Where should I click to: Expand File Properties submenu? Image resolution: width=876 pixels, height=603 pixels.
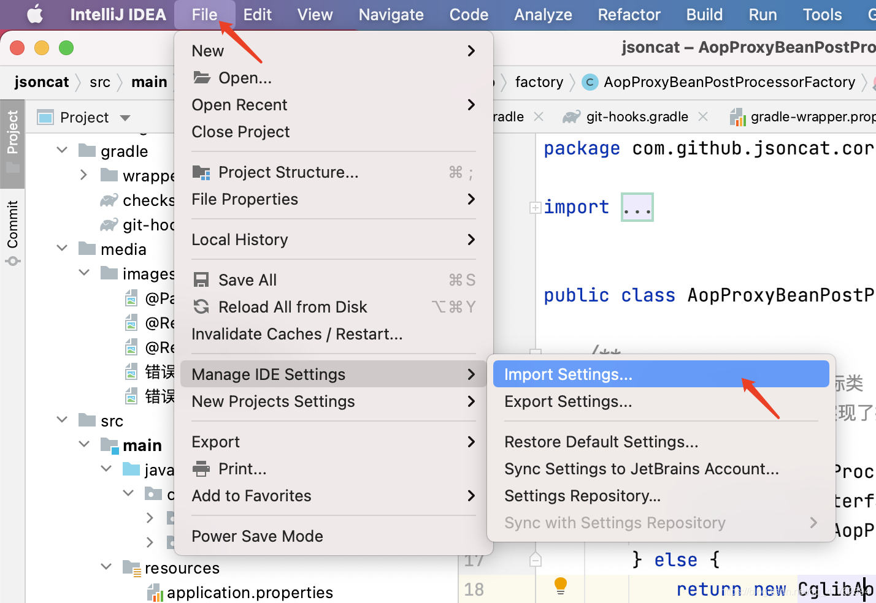point(334,199)
